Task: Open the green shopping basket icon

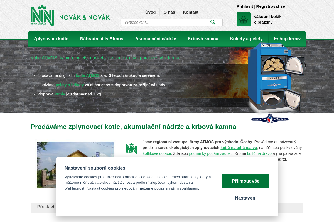Action: [244, 19]
